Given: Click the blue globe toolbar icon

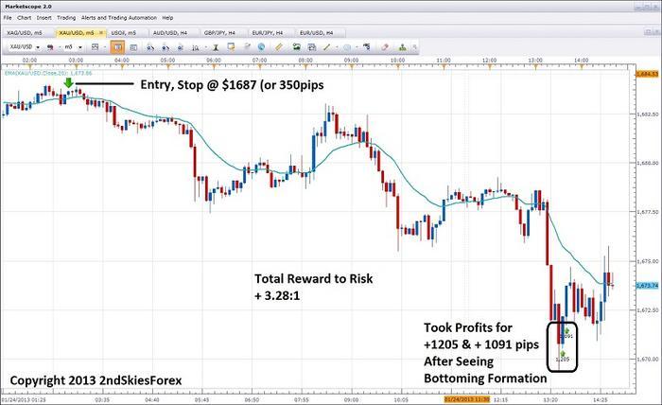Looking at the screenshot, I should (261, 47).
